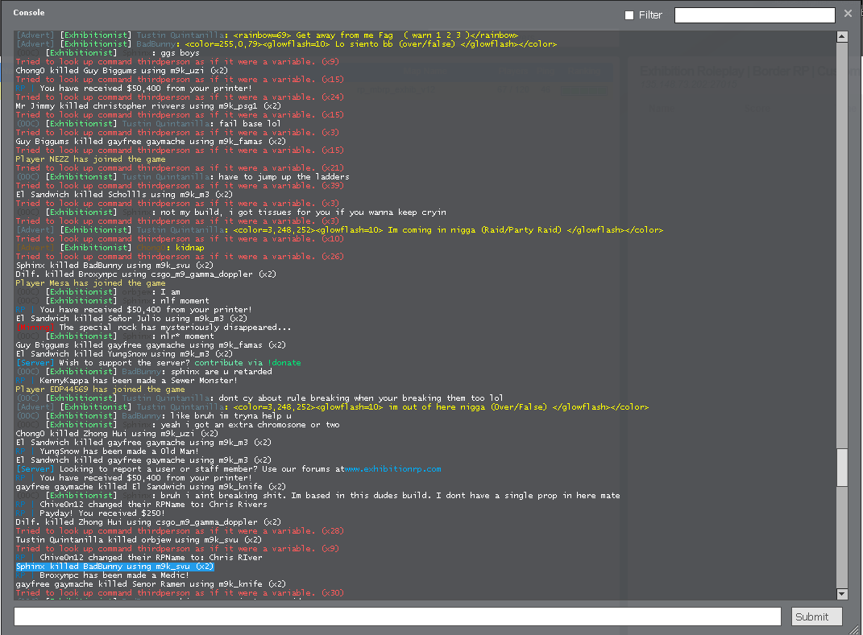Select thirdperson error line ending (x39)
Image resolution: width=863 pixels, height=635 pixels.
pyautogui.click(x=180, y=186)
